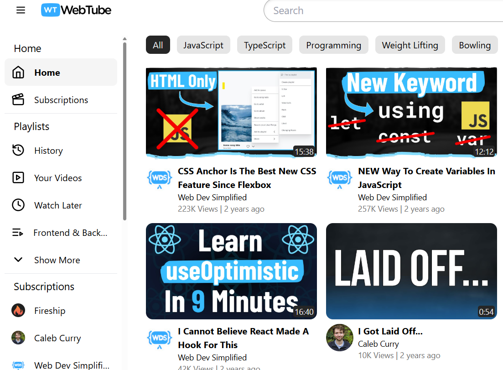Click the WebTube logo
This screenshot has width=503, height=370.
(x=76, y=10)
